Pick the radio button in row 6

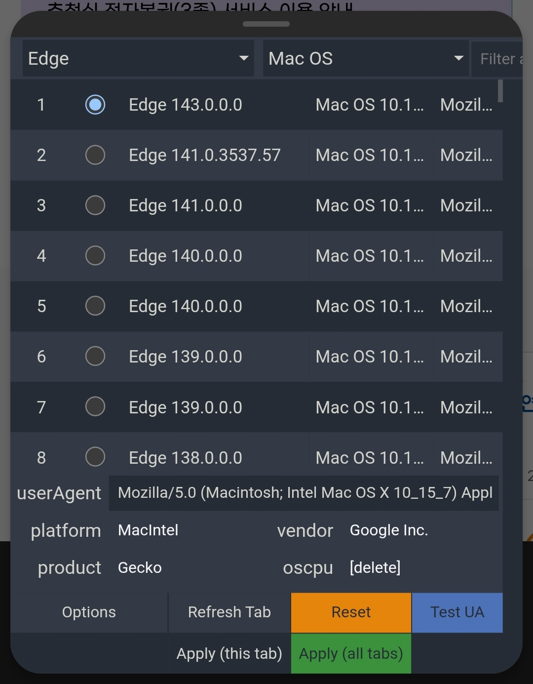tap(95, 356)
